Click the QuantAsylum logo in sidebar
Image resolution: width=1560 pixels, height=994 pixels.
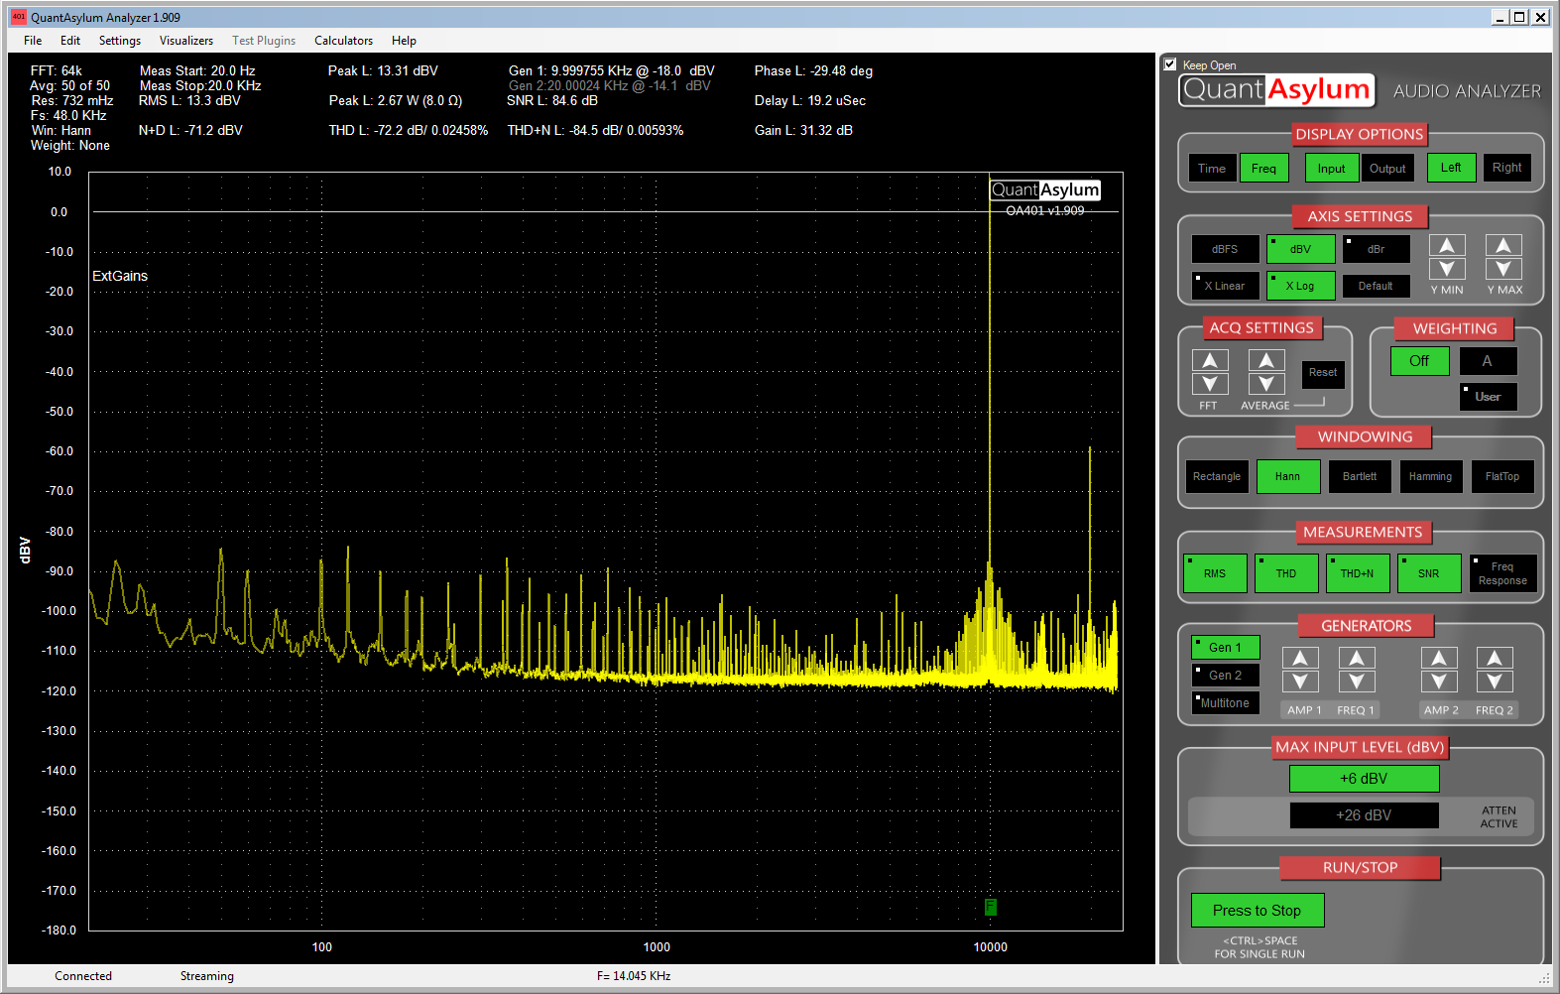click(x=1277, y=90)
